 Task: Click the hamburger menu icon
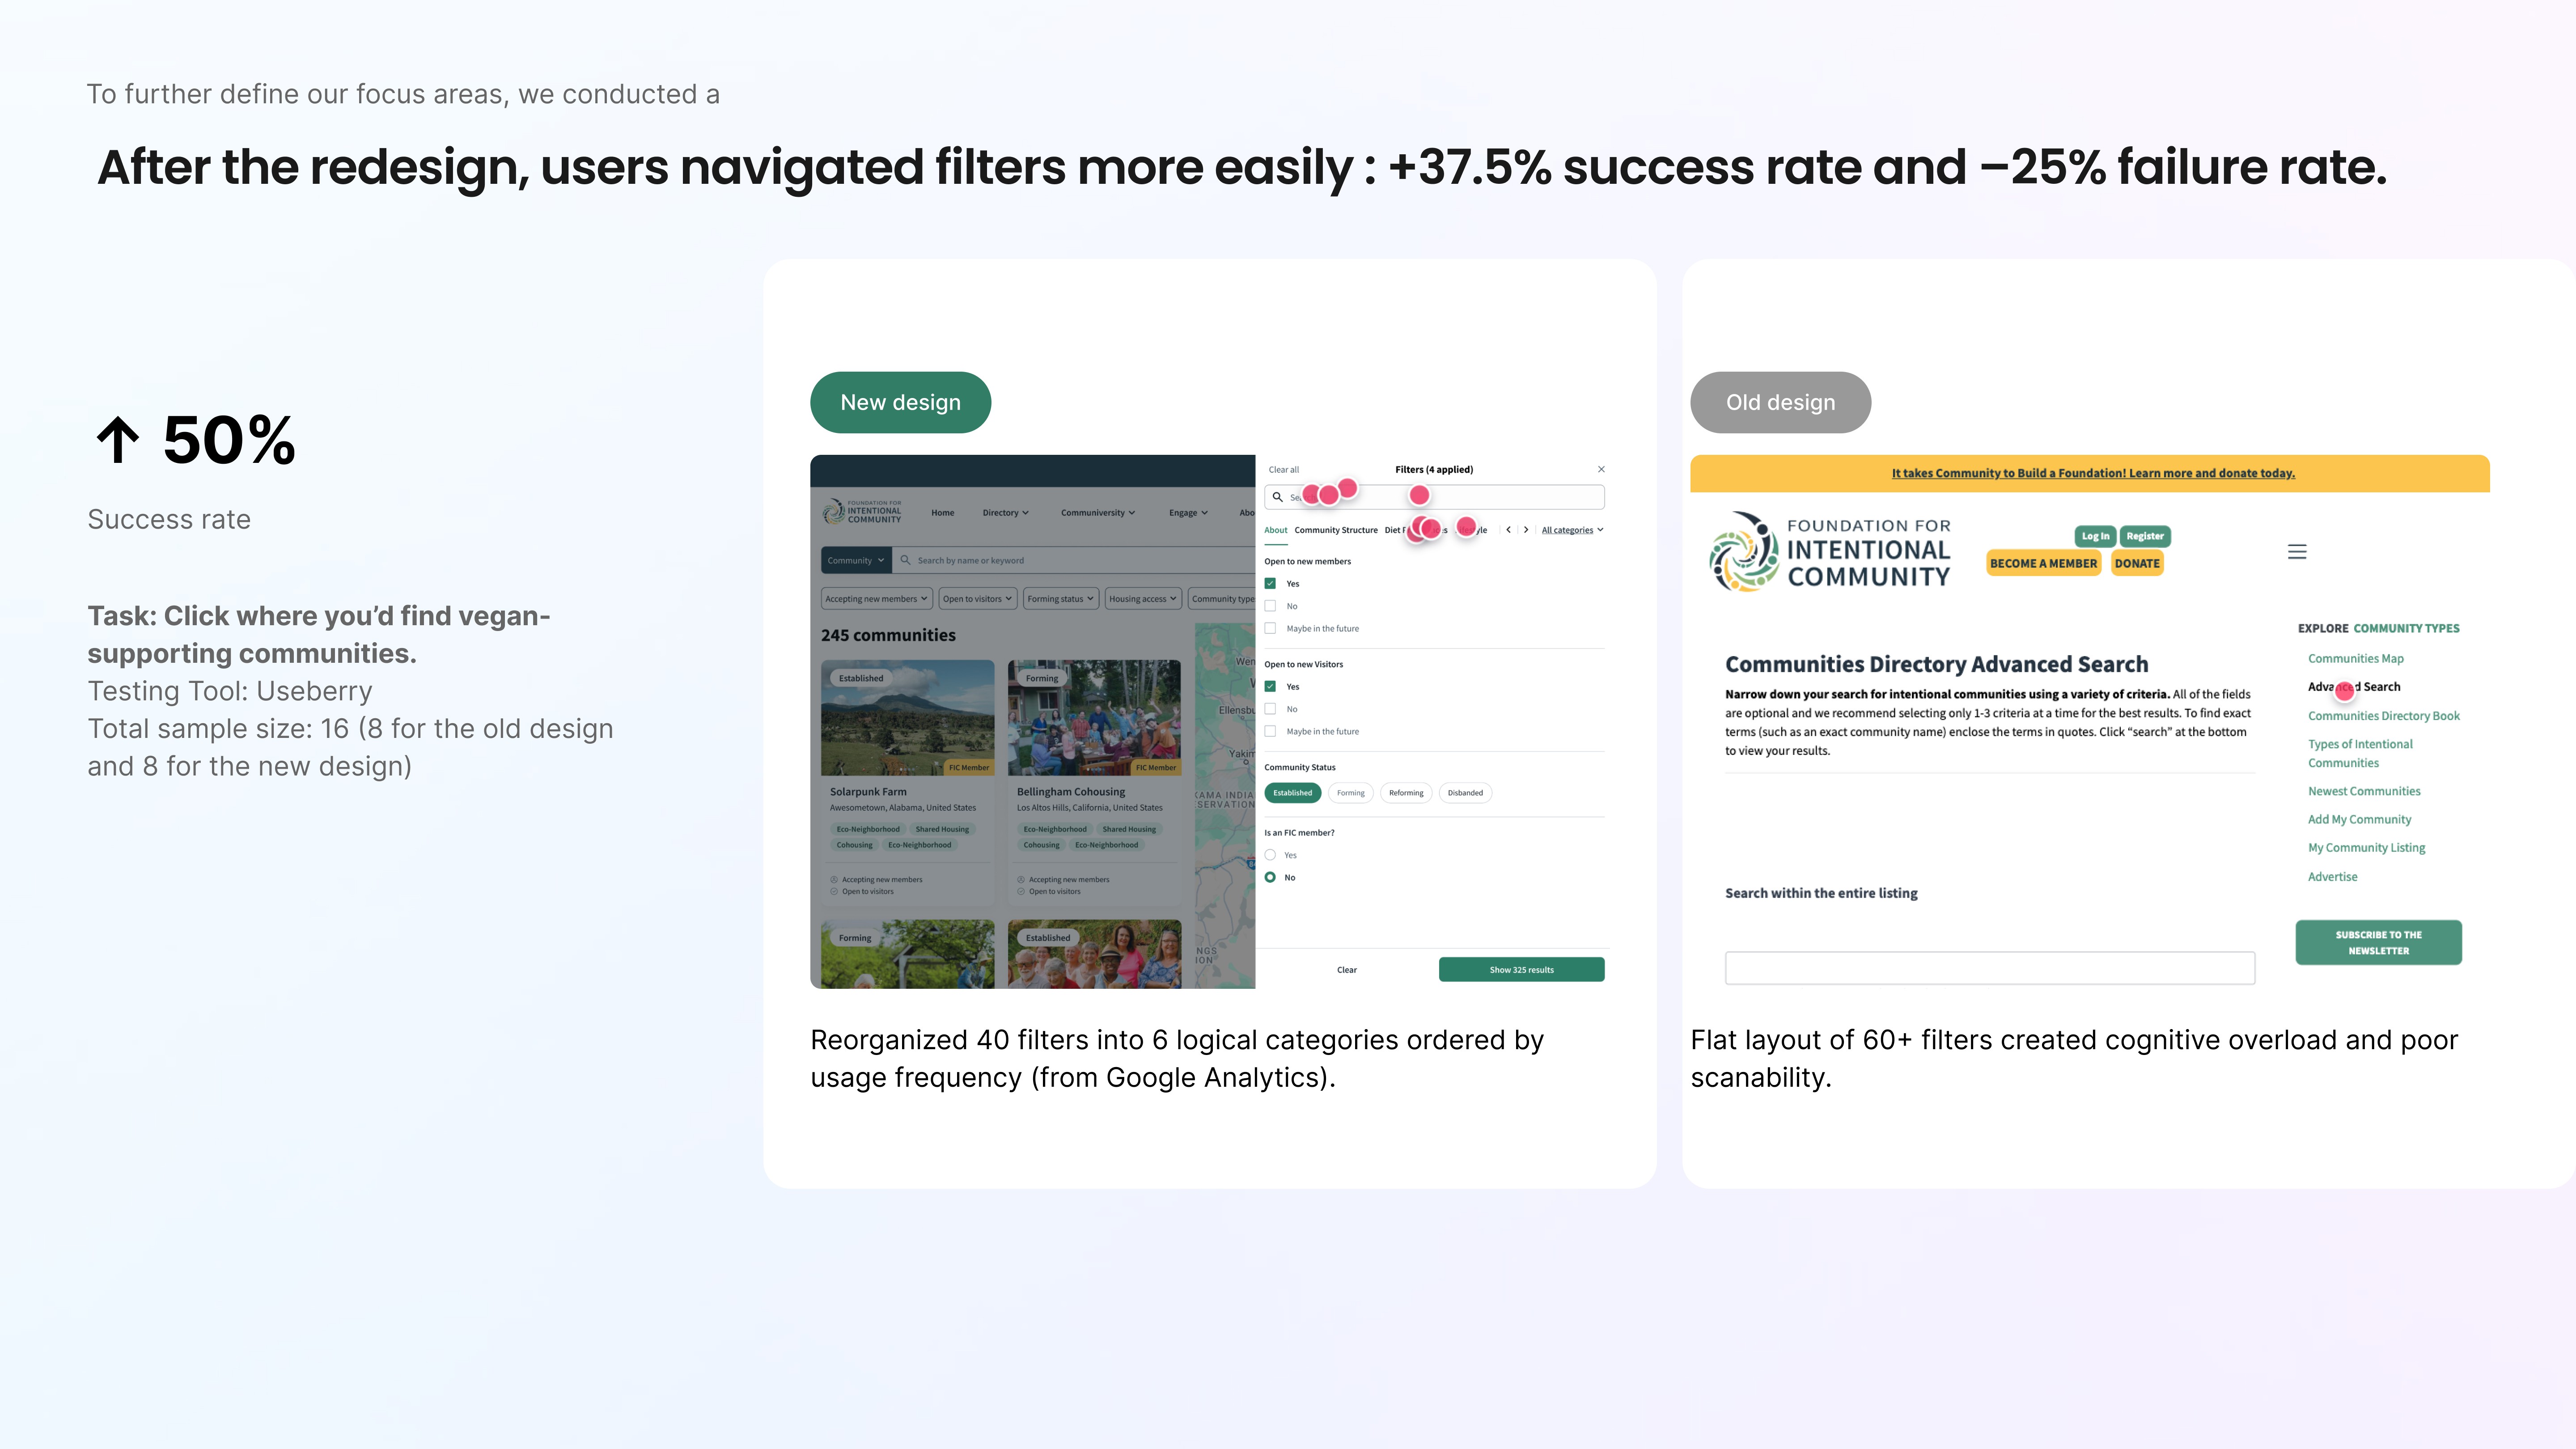click(2297, 552)
